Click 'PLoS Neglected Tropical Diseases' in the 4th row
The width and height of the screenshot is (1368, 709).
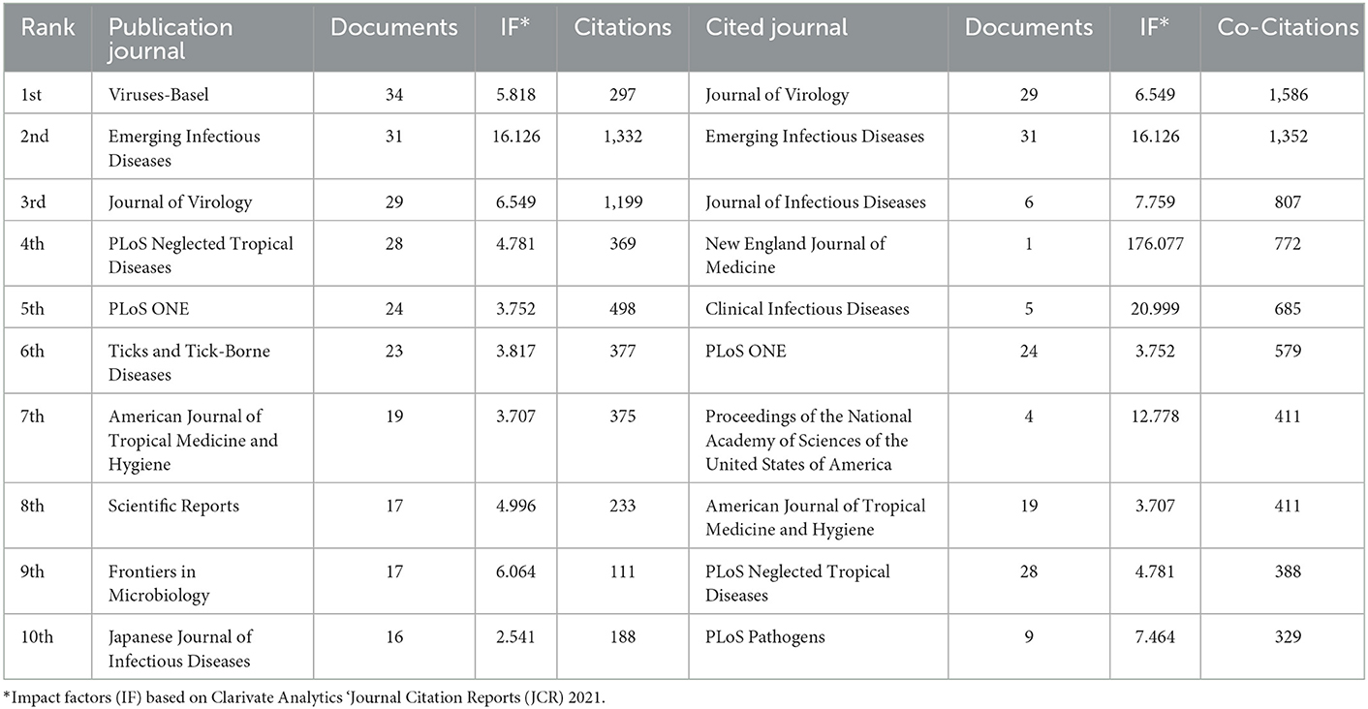click(x=201, y=256)
